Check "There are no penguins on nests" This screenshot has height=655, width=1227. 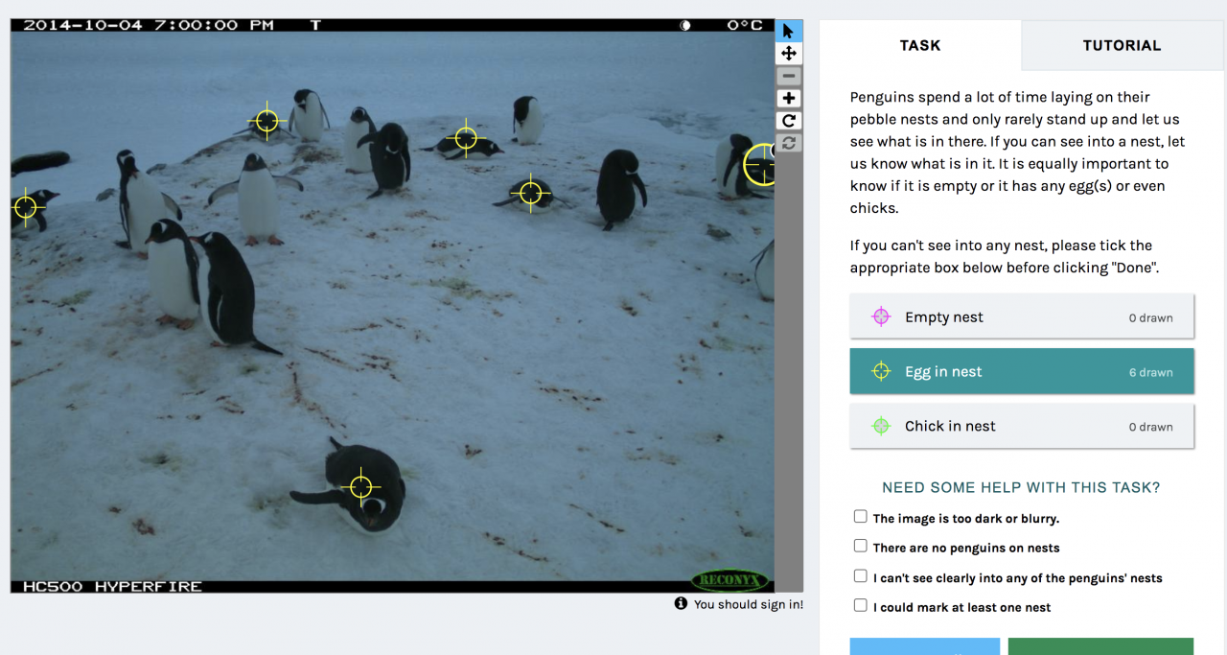pos(860,547)
